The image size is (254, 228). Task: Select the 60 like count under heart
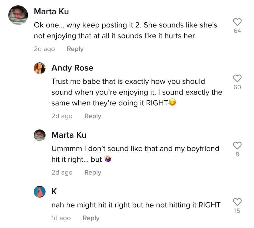(237, 87)
